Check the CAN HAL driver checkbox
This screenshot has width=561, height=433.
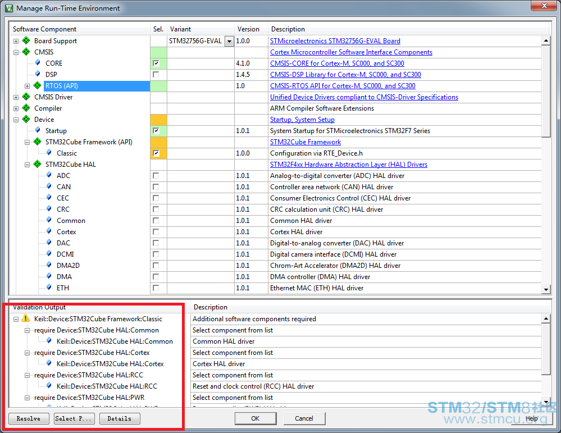click(156, 187)
